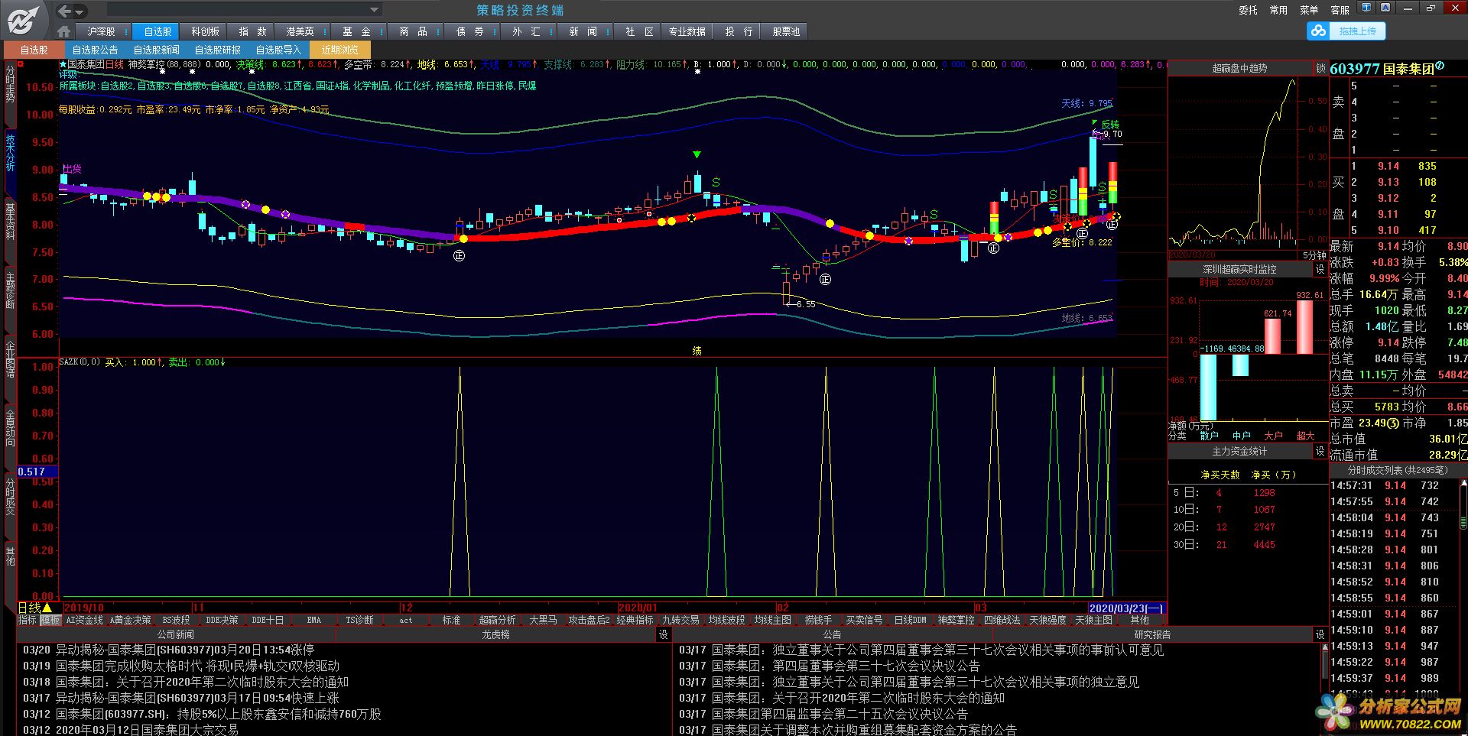Expand the stock search combo box

pyautogui.click(x=374, y=10)
